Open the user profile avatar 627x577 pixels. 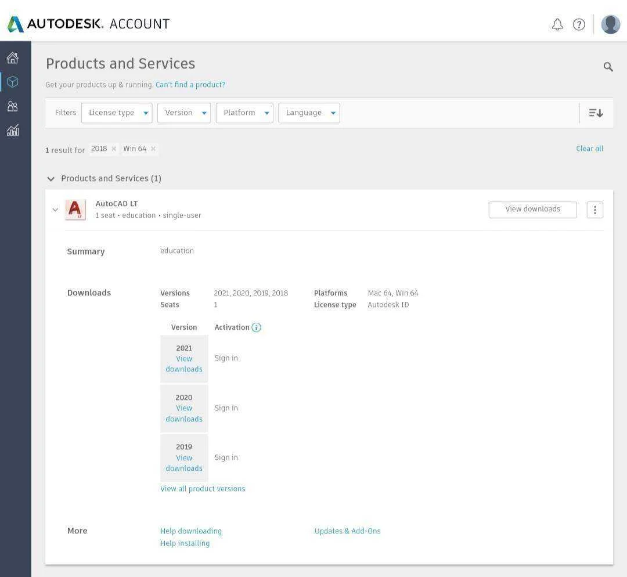pos(611,24)
